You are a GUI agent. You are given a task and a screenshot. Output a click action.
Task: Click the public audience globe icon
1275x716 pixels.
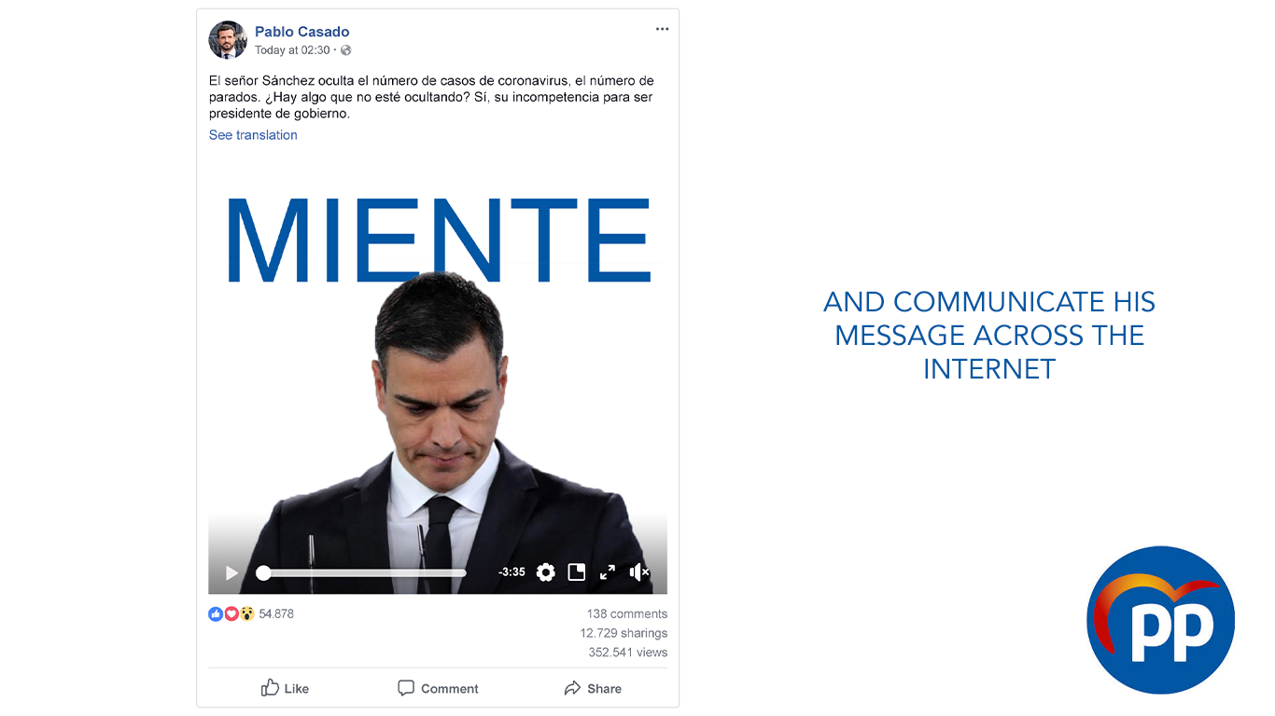tap(346, 50)
